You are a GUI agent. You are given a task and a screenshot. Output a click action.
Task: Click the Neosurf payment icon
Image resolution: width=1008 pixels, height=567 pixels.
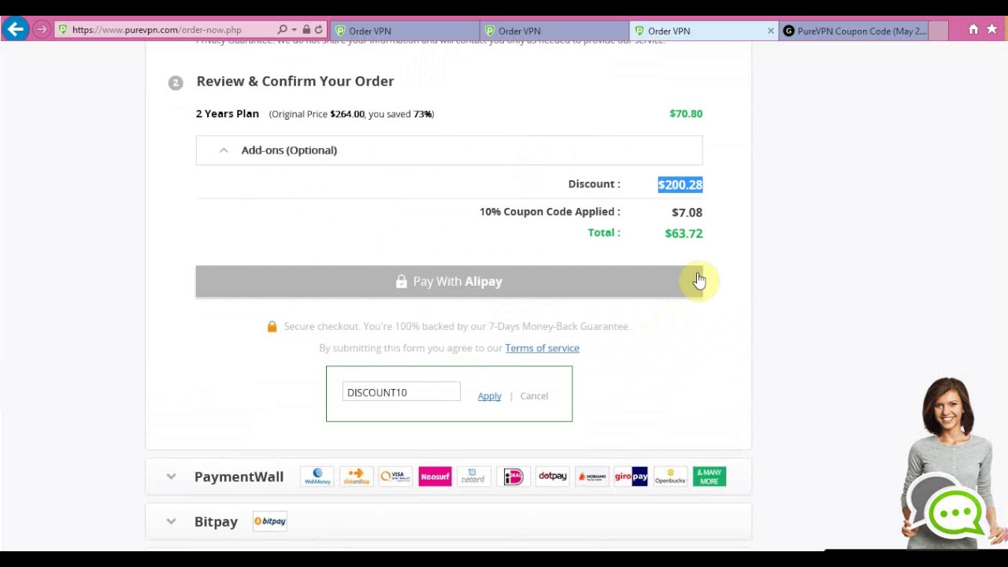coord(435,476)
